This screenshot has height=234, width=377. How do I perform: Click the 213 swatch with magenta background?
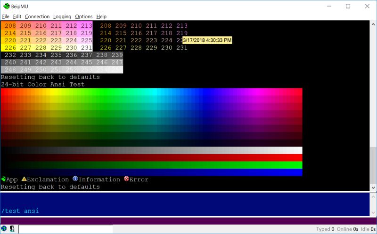pyautogui.click(x=86, y=26)
